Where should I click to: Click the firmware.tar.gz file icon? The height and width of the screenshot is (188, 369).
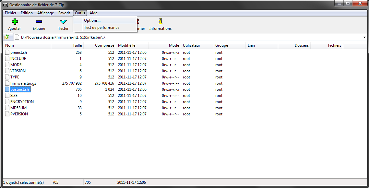(x=7, y=83)
